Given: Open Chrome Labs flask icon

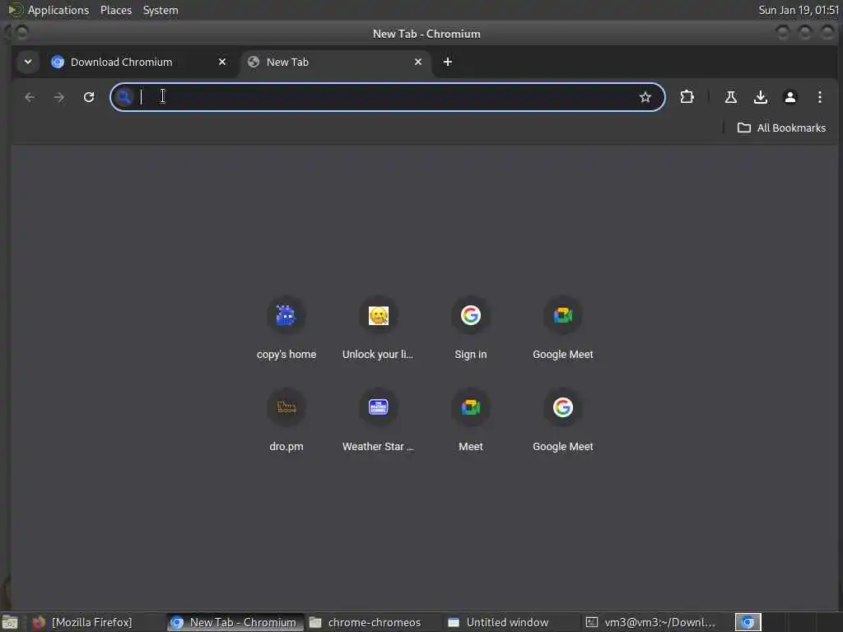Looking at the screenshot, I should click(x=731, y=97).
